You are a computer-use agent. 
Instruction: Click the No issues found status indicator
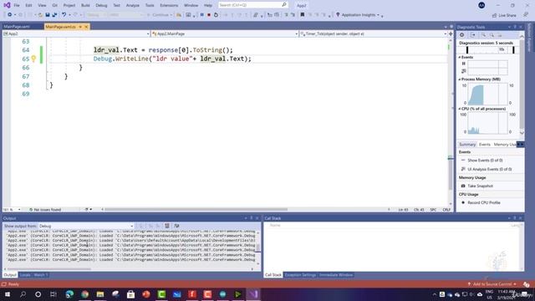(45, 210)
